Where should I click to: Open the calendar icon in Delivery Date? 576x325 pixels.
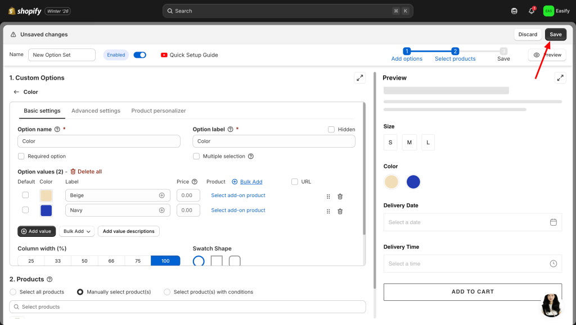553,222
